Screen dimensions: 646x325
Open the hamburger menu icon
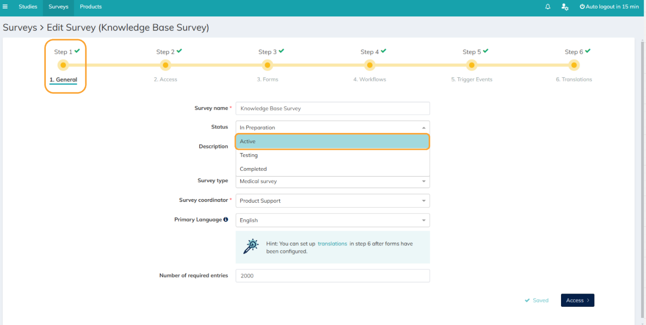click(5, 7)
